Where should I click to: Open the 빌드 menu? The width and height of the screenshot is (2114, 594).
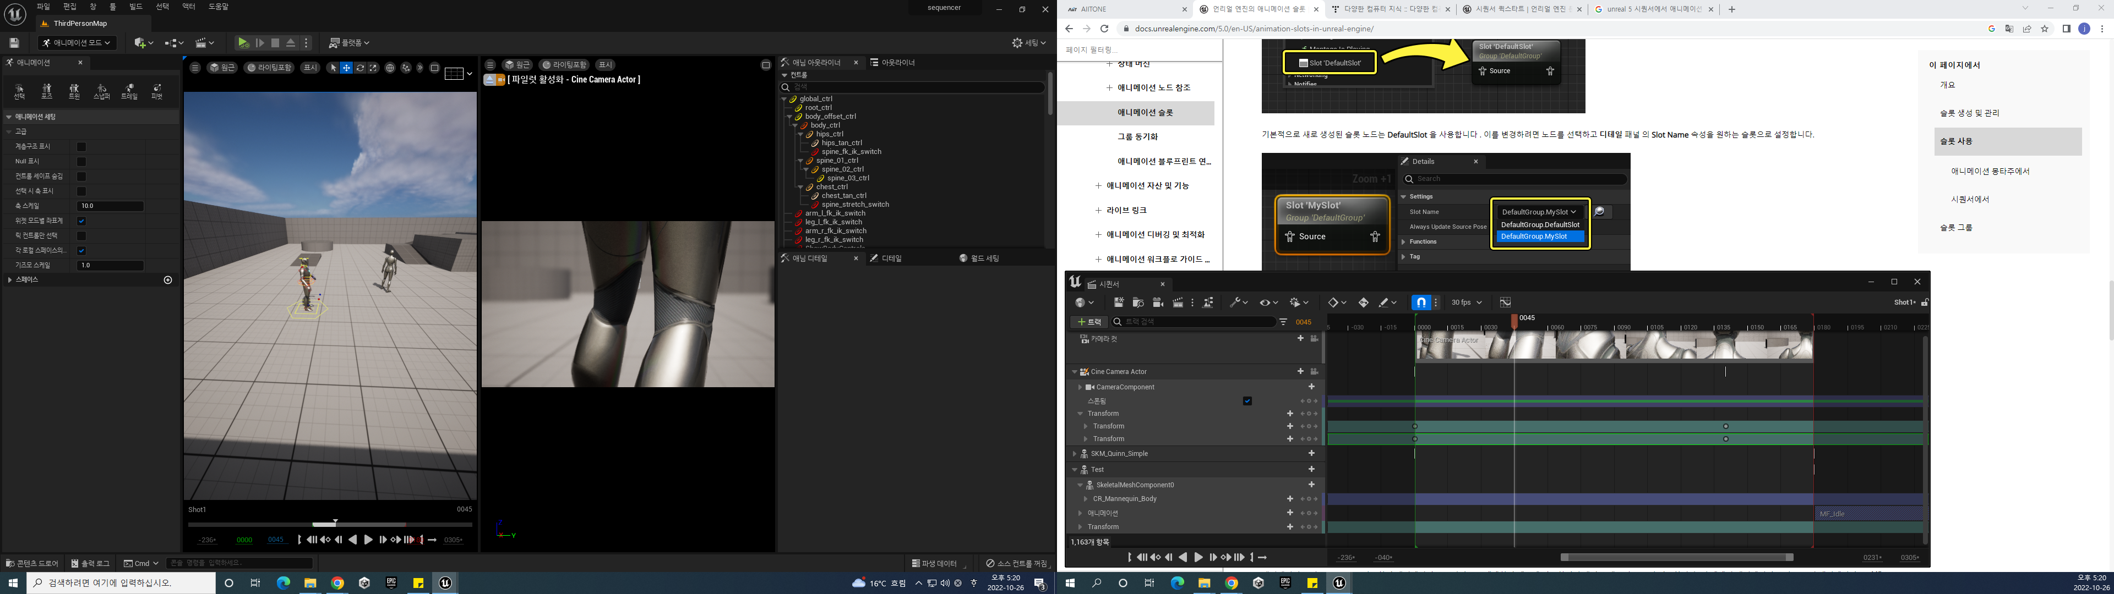(135, 7)
